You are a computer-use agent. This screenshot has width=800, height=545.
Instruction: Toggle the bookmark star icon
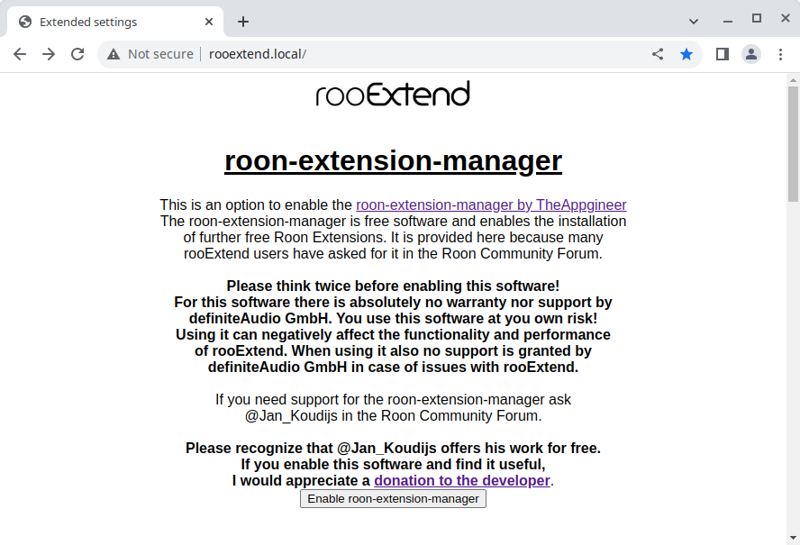[x=686, y=54]
